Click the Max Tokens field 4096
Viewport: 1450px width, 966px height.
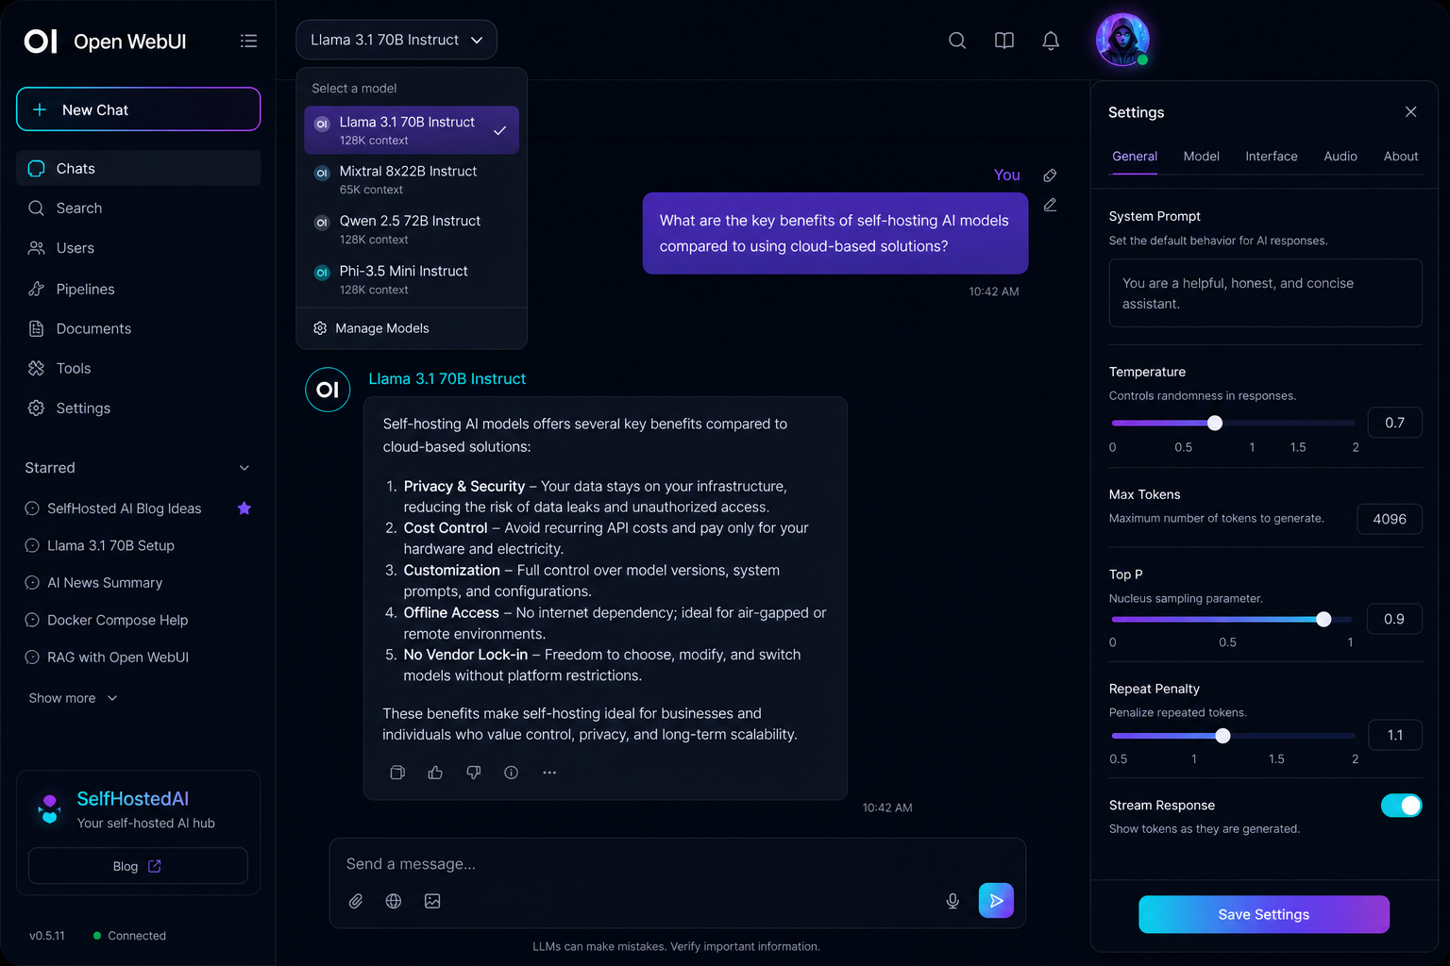1390,519
